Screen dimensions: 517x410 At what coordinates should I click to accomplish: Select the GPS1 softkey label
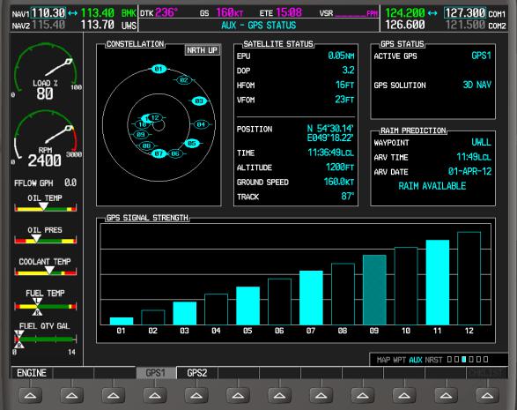coord(156,373)
